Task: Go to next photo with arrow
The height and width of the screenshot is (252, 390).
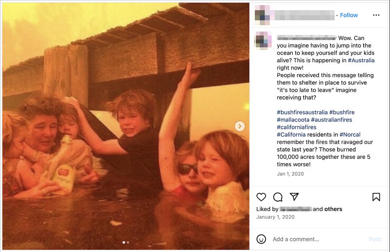Action: pos(240,126)
